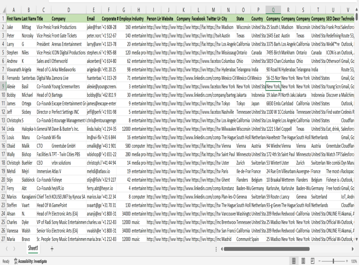Screen dimensions: 359x265
Task: Open the Sheet1 tab
Action: [x=33, y=249]
